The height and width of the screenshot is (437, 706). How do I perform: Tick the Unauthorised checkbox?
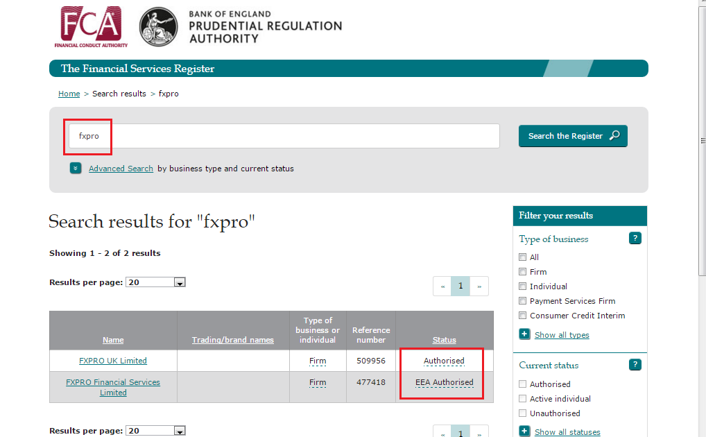tap(523, 413)
